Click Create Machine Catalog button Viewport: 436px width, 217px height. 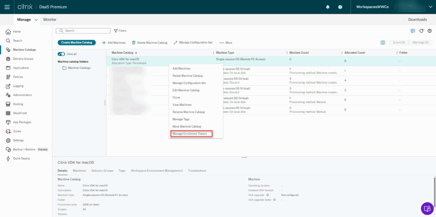coord(77,42)
